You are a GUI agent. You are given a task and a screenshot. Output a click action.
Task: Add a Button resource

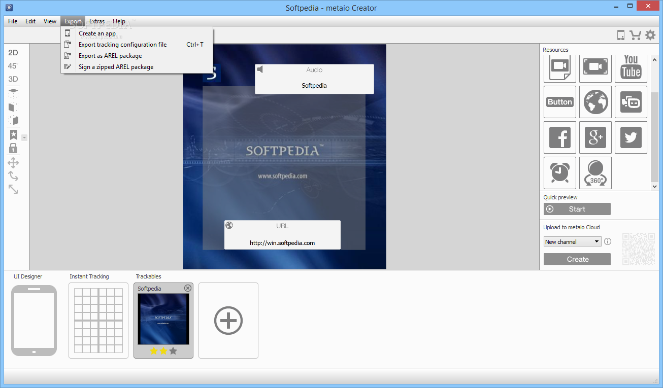coord(560,102)
